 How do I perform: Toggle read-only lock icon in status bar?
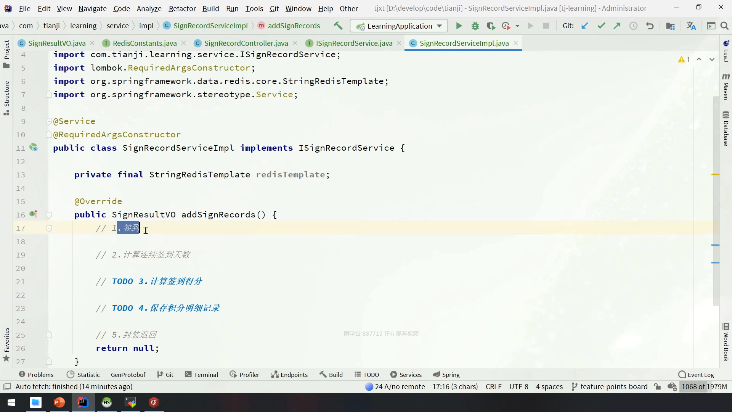(657, 386)
